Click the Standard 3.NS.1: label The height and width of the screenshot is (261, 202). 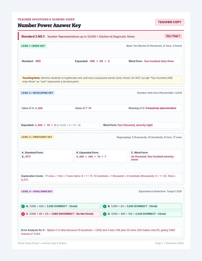tap(33, 36)
